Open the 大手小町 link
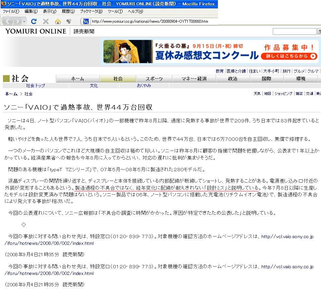The width and height of the screenshot is (321, 289). coord(271,71)
